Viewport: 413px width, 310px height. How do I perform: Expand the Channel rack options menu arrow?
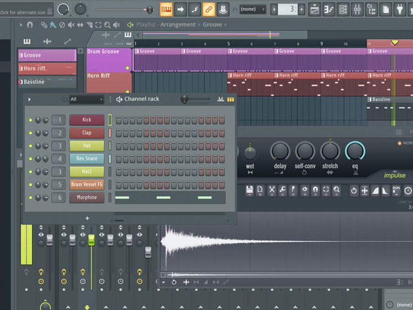[30, 99]
